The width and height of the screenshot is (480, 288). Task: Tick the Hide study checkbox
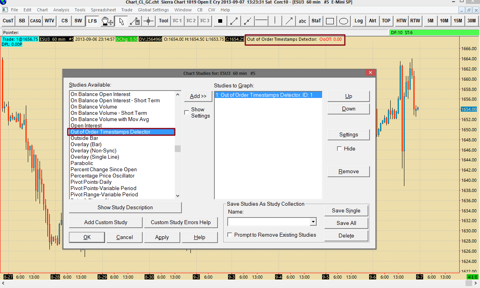[339, 149]
